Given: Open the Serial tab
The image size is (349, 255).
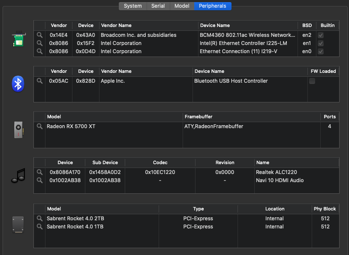Looking at the screenshot, I should point(158,6).
